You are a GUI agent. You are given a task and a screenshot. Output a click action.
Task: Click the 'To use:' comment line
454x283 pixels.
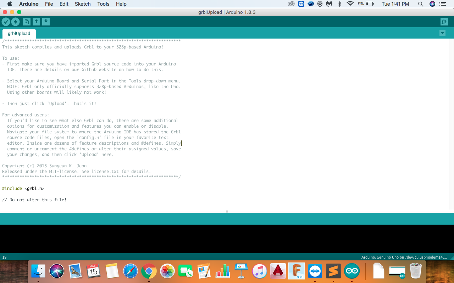point(11,58)
